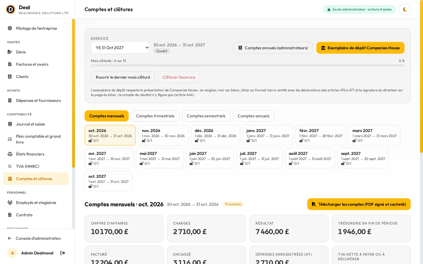Open the exercice YE 31 Oct 2027 dropdown
The height and width of the screenshot is (264, 423).
click(x=120, y=48)
